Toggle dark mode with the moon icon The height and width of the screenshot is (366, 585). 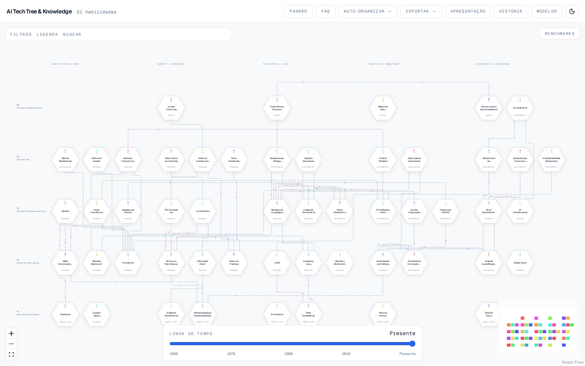(572, 11)
